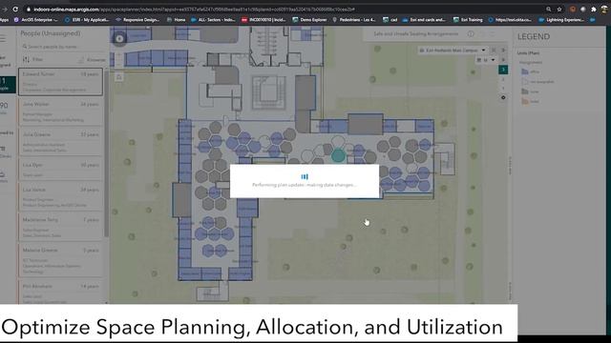This screenshot has width=611, height=343.
Task: Click the gray legend swatch
Action: 525,91
